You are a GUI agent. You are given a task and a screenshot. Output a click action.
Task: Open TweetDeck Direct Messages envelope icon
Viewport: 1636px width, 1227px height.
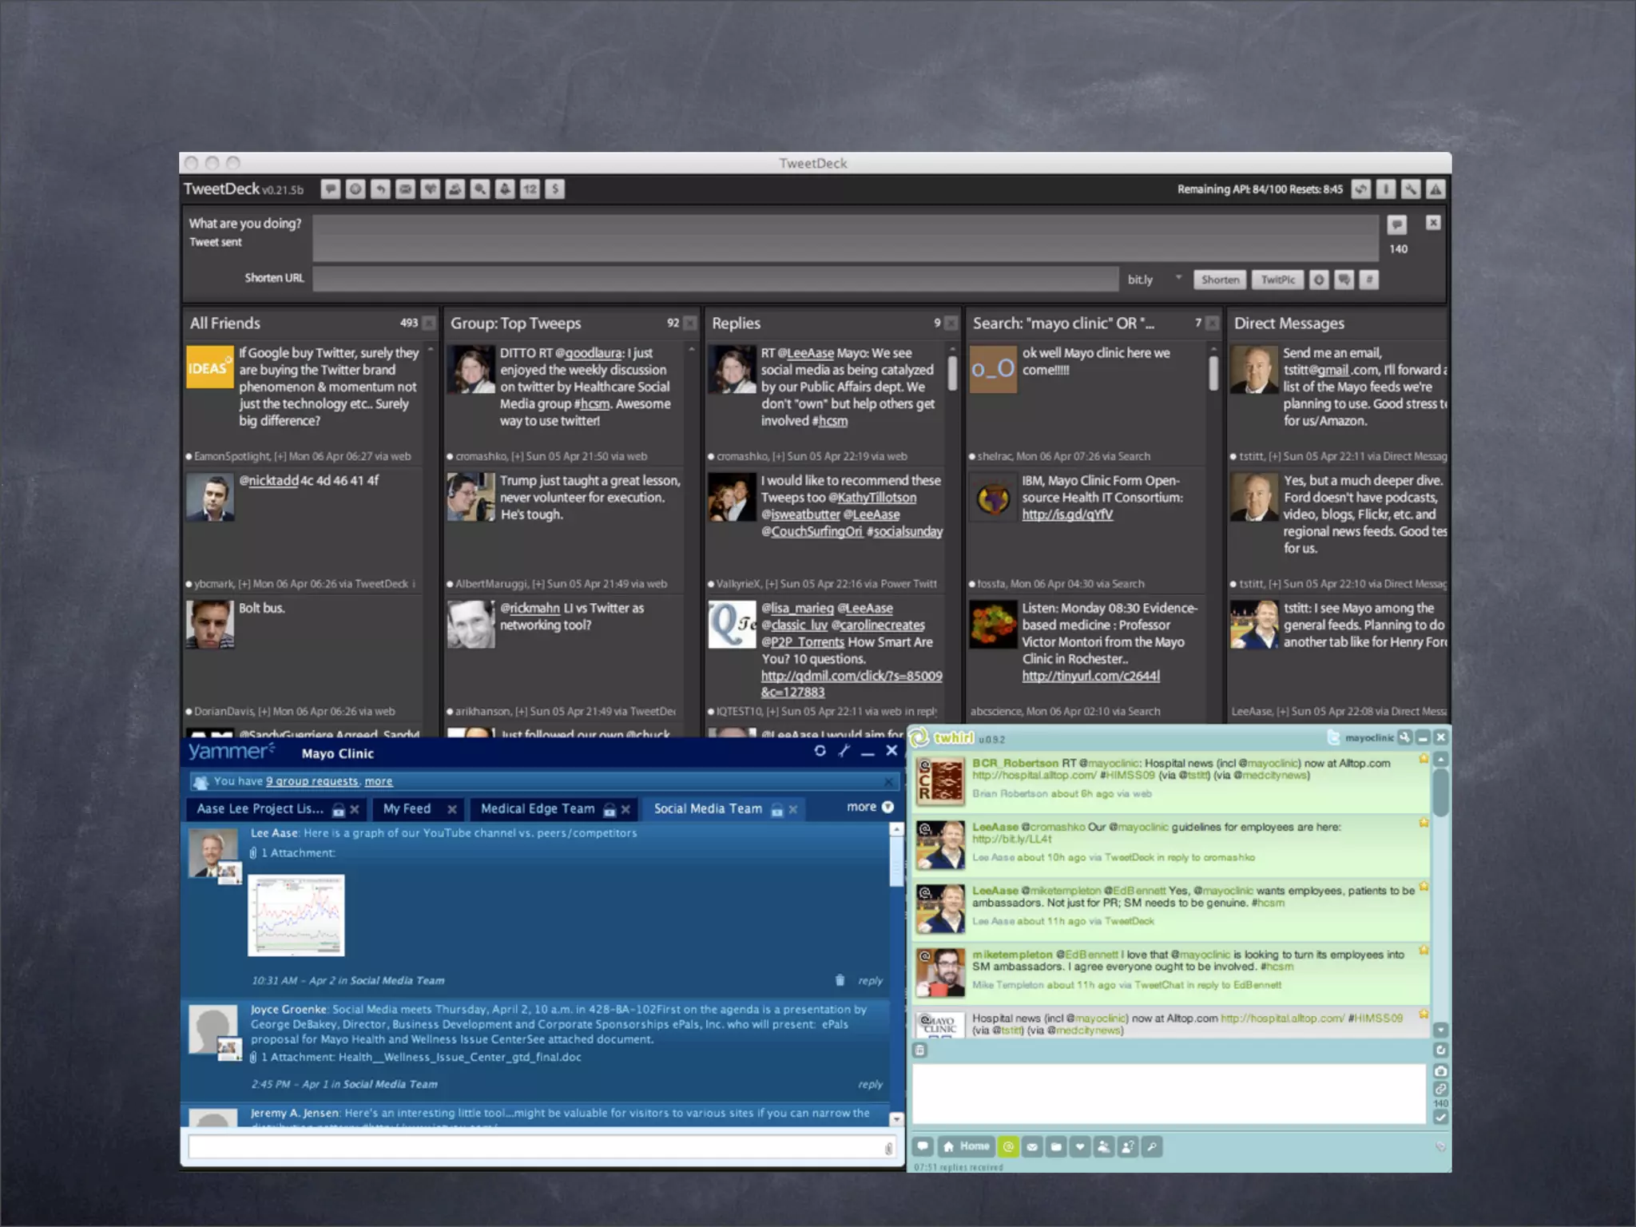point(405,189)
